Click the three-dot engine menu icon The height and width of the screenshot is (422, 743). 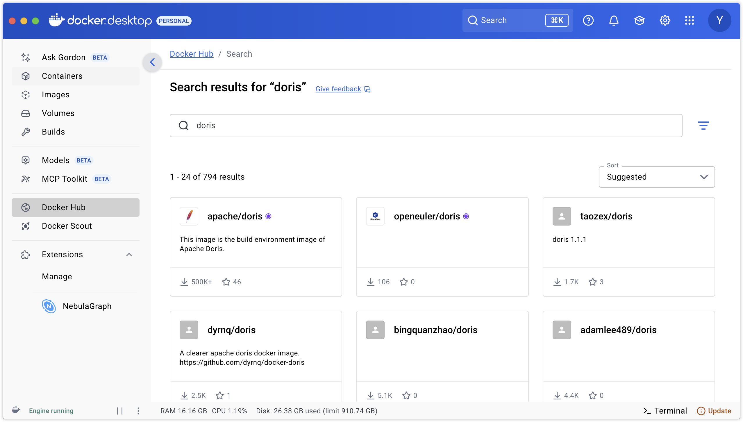click(x=138, y=411)
